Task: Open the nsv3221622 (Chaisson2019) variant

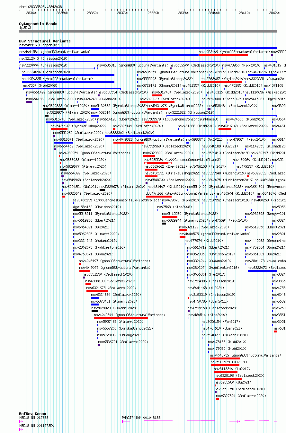Action: (x=191, y=112)
